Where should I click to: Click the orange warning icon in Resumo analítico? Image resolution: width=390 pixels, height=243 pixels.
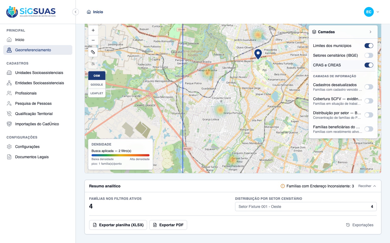283,186
